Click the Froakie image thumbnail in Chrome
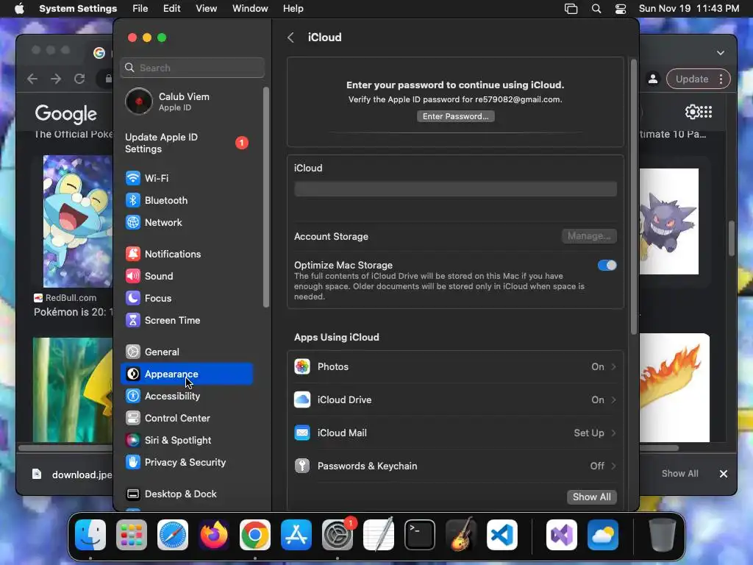This screenshot has width=753, height=565. tap(78, 221)
